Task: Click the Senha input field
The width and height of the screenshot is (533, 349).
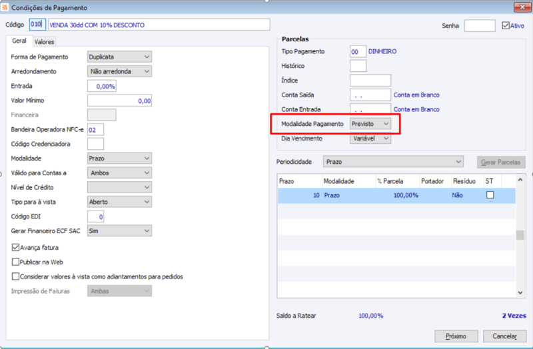Action: [x=480, y=25]
